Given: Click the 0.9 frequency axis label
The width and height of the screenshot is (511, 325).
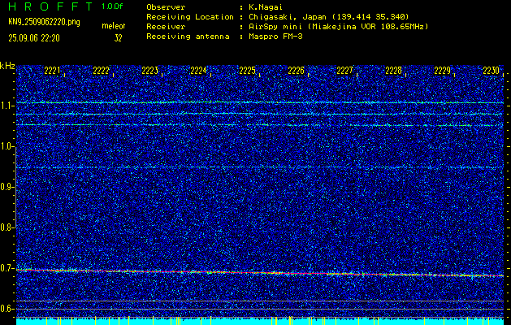Looking at the screenshot, I should click(7, 187).
